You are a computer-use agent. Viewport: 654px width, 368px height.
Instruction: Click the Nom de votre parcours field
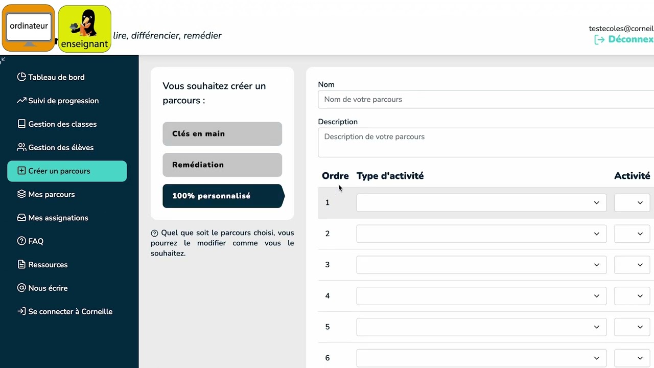pos(486,99)
